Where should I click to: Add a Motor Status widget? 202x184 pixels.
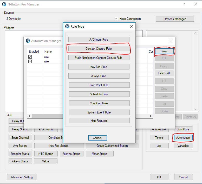pyautogui.click(x=100, y=154)
